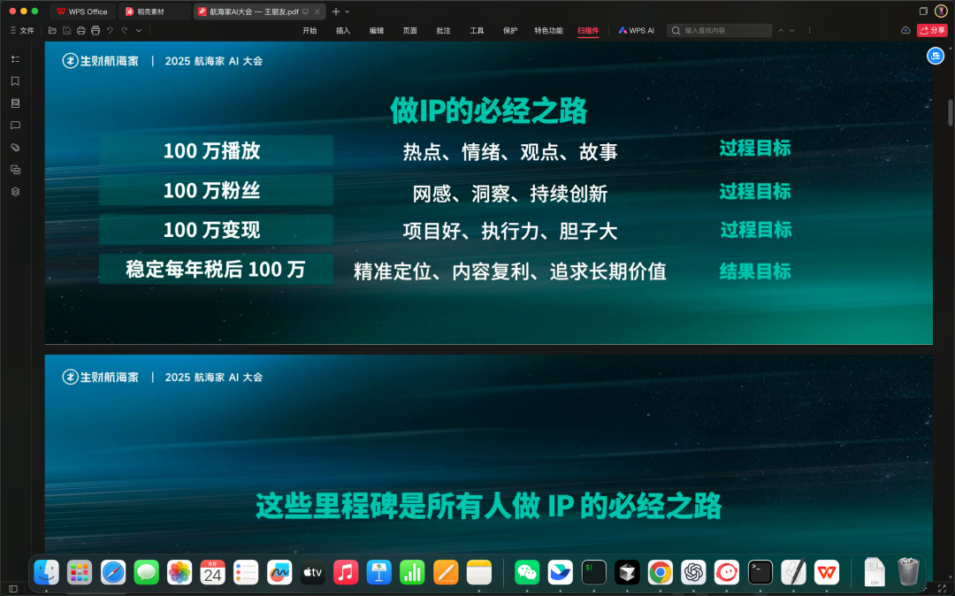The height and width of the screenshot is (596, 955).
Task: Switch to the 保护 tab
Action: click(x=510, y=30)
